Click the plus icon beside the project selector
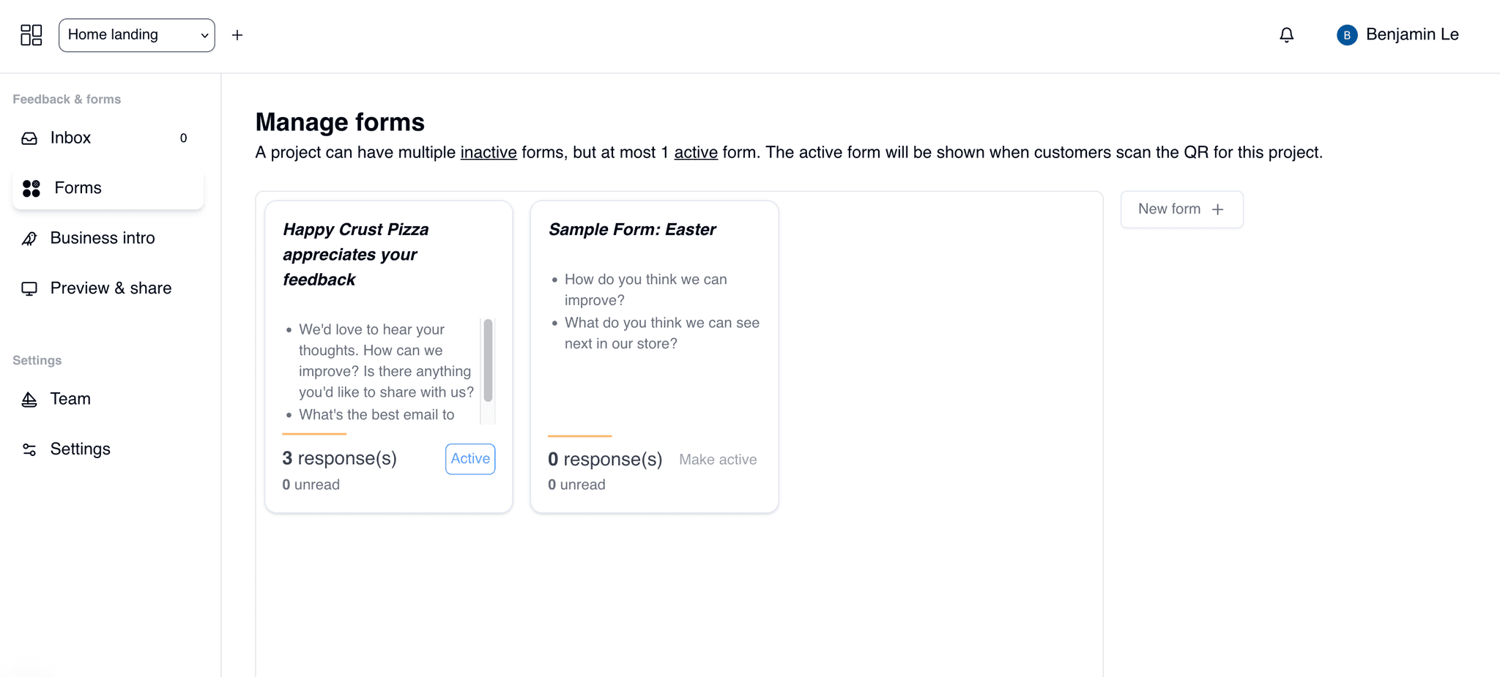This screenshot has width=1500, height=677. tap(237, 34)
